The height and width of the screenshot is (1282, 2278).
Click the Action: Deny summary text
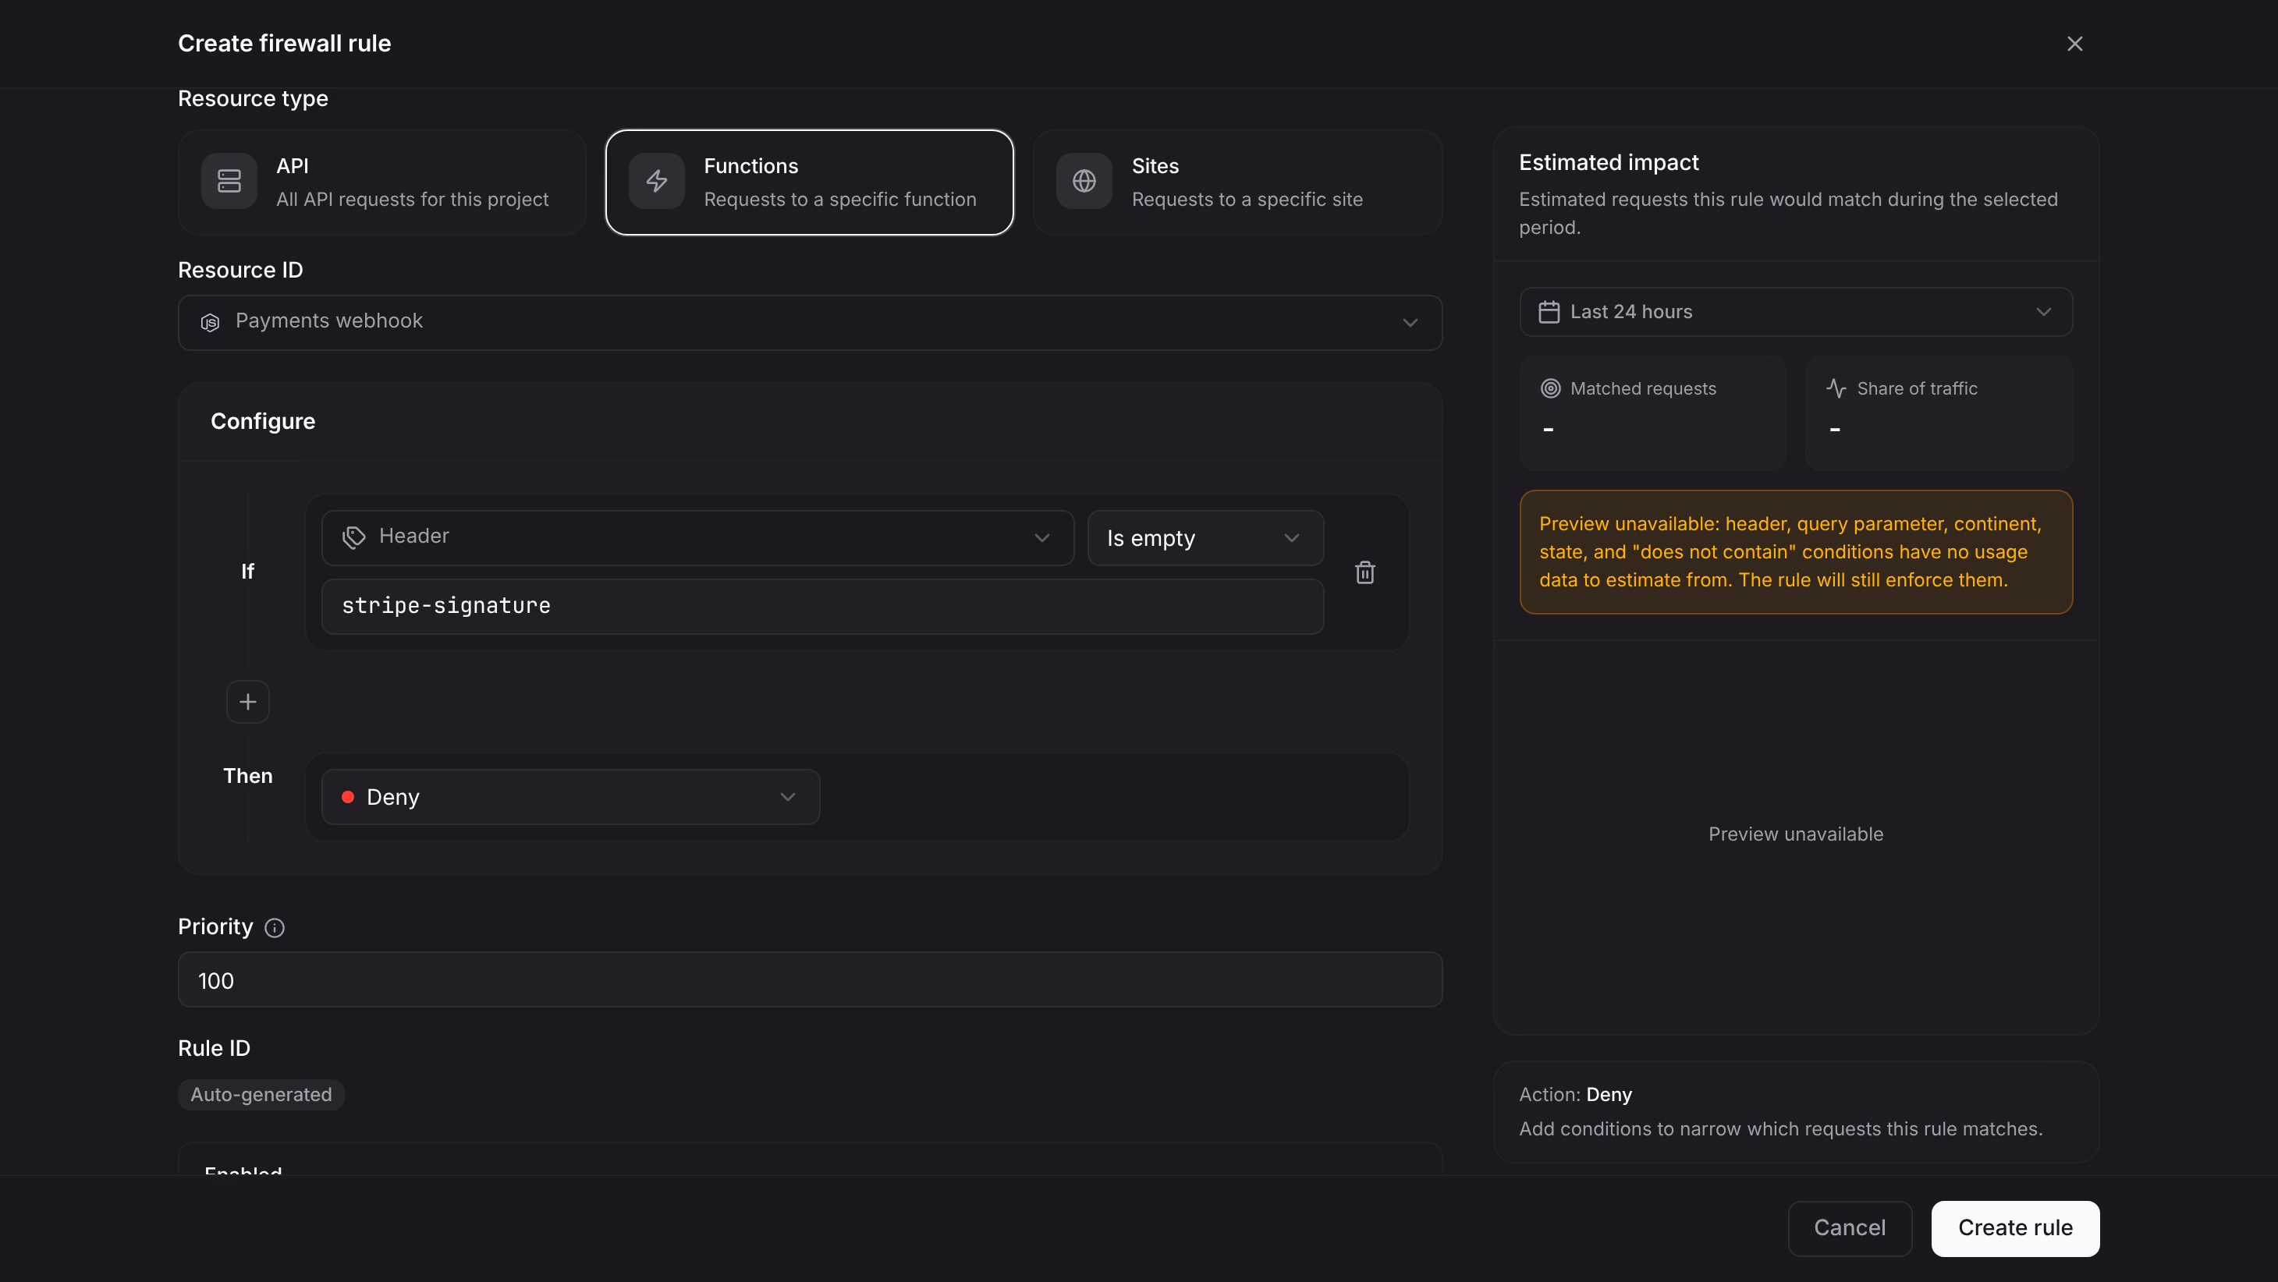(1575, 1095)
